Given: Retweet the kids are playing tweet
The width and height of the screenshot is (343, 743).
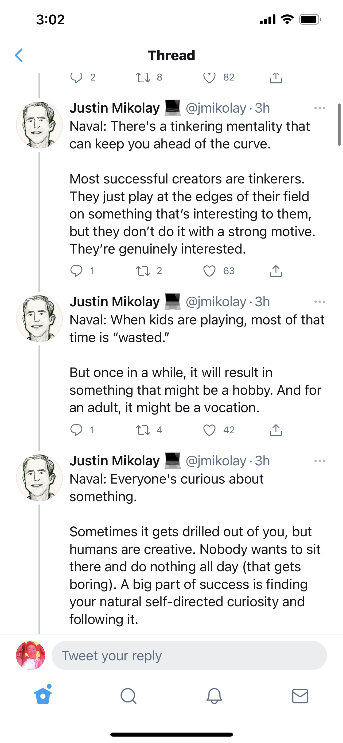Looking at the screenshot, I should [143, 430].
